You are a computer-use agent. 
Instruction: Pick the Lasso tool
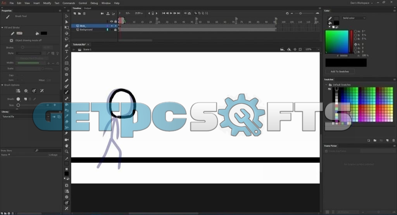coord(67,40)
